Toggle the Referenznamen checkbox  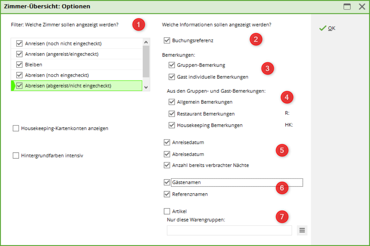[x=167, y=194]
